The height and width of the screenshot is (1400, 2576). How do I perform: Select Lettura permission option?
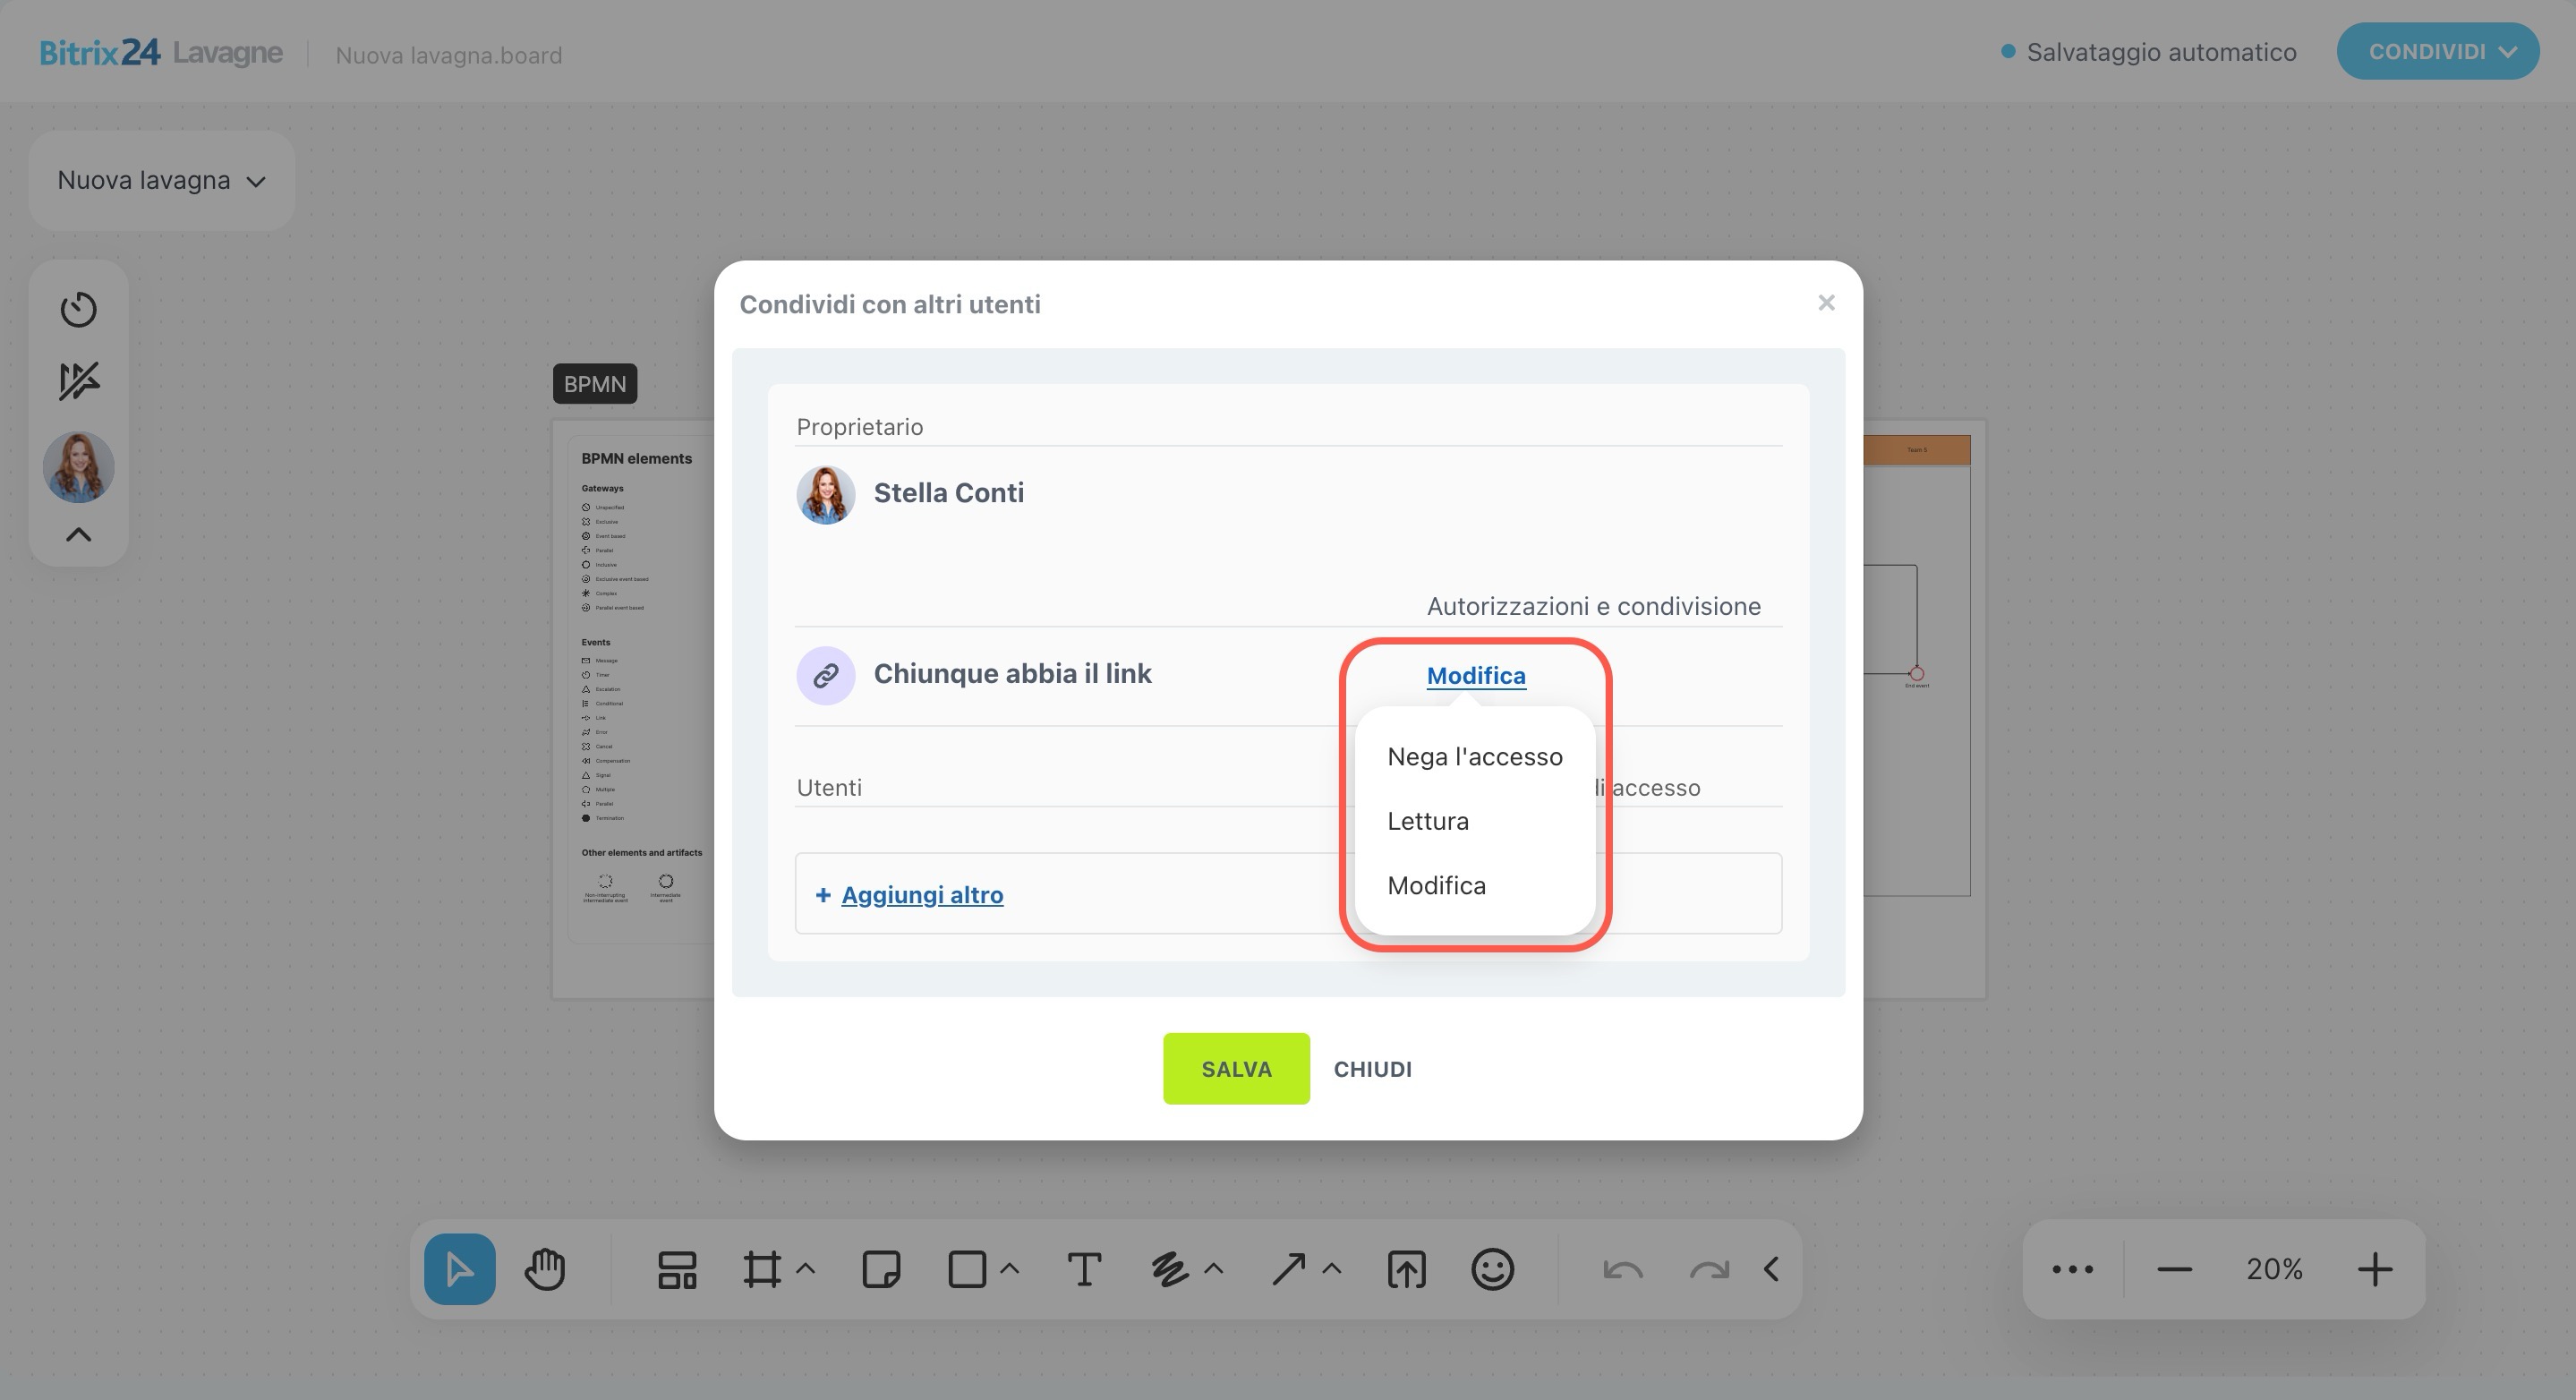[x=1428, y=821]
